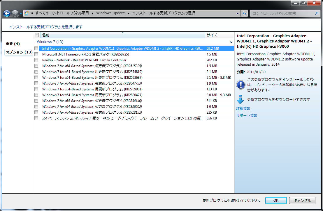
Task: Select the オプション (13) tab
Action: [x=19, y=52]
